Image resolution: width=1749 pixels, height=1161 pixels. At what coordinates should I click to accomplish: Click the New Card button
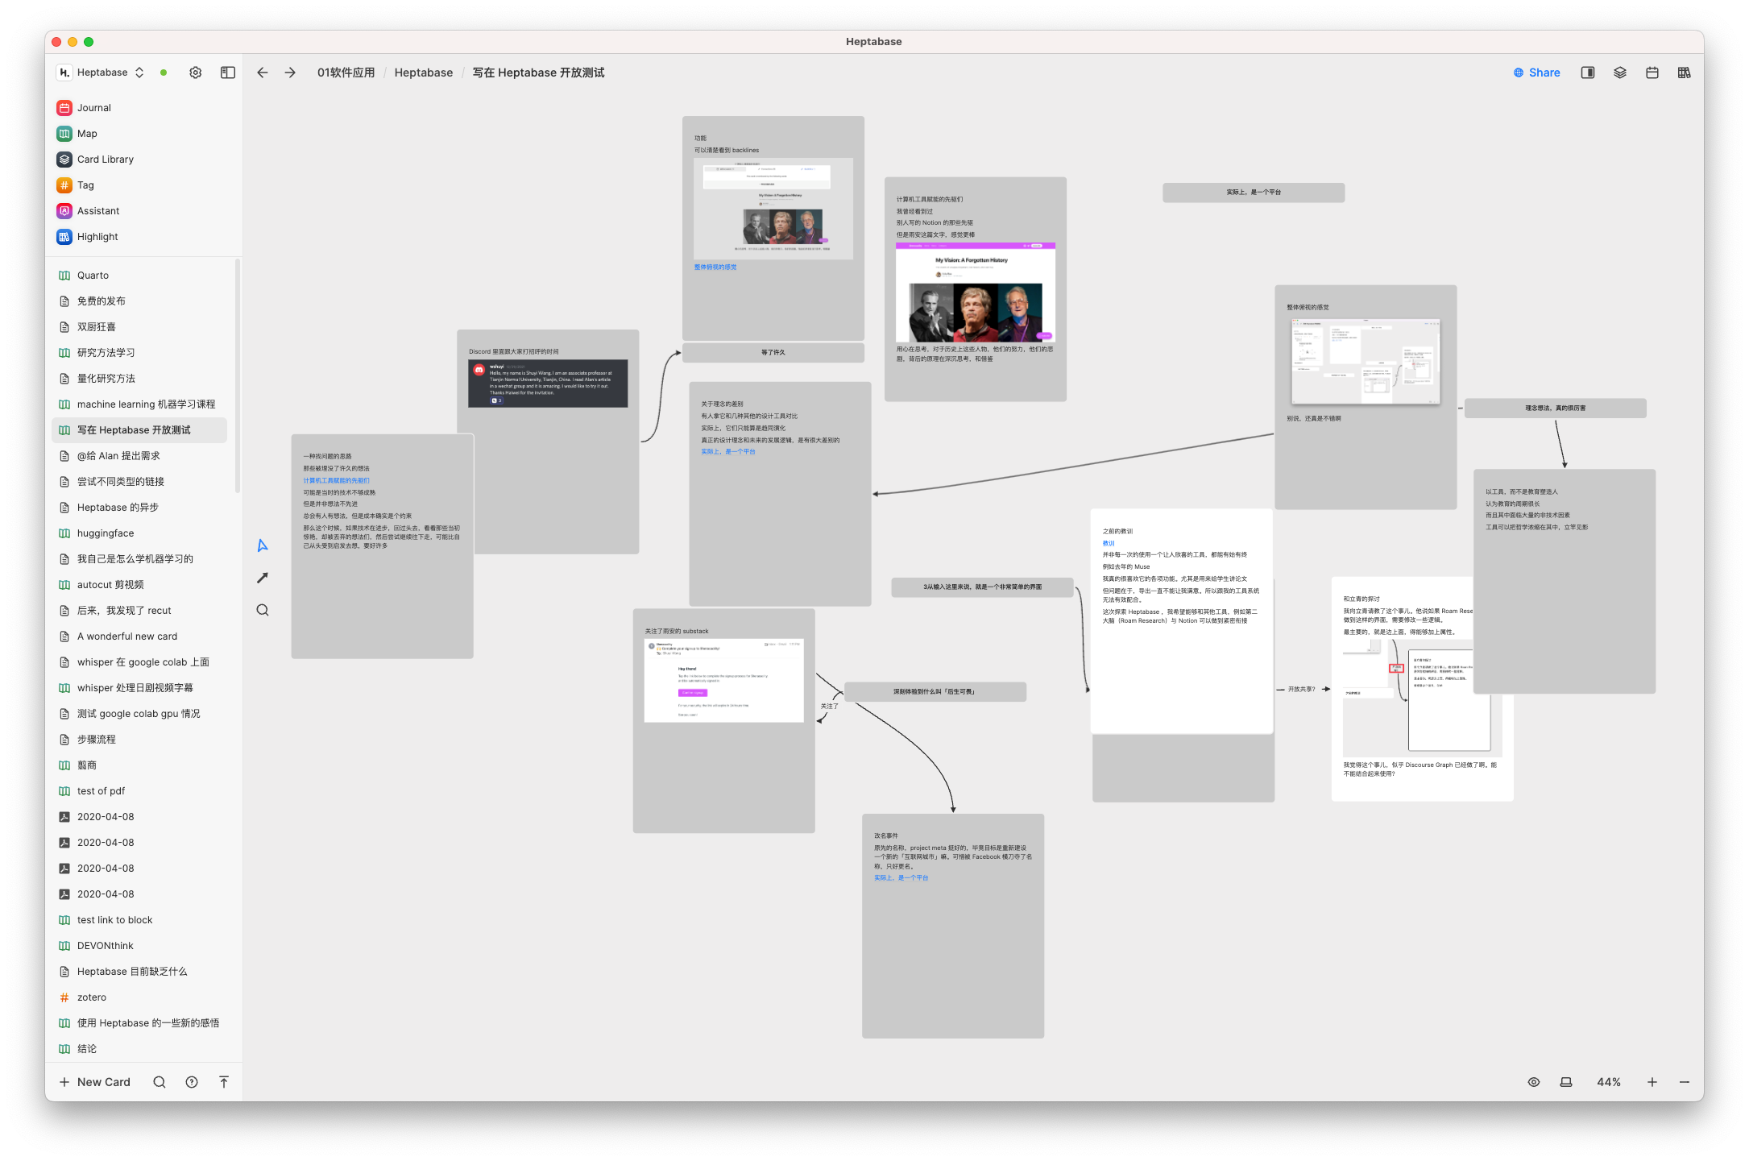pos(95,1082)
